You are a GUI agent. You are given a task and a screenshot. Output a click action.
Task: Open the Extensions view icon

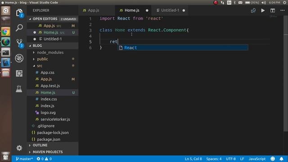[x=19, y=73]
